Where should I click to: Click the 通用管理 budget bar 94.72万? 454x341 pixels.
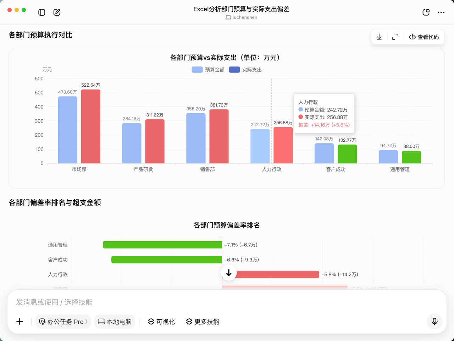coord(388,157)
